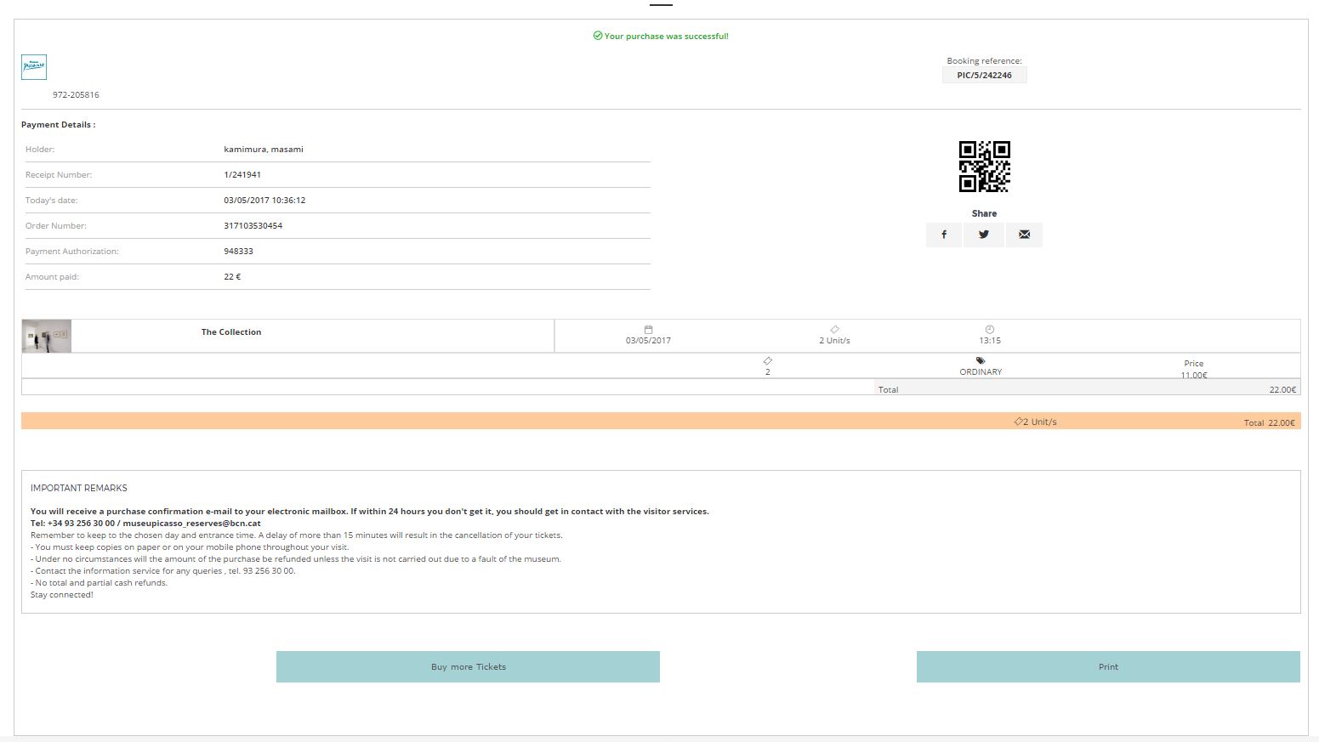Click the visit time 13:15

990,341
